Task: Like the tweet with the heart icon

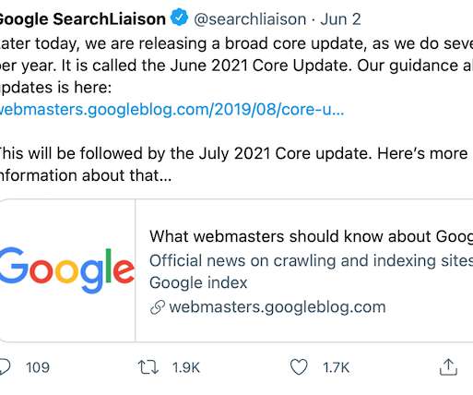Action: [299, 367]
